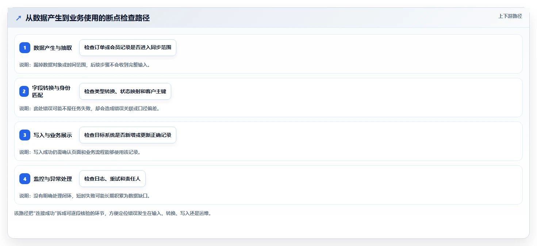
Task: Select step number badge 3
Action: coord(25,135)
